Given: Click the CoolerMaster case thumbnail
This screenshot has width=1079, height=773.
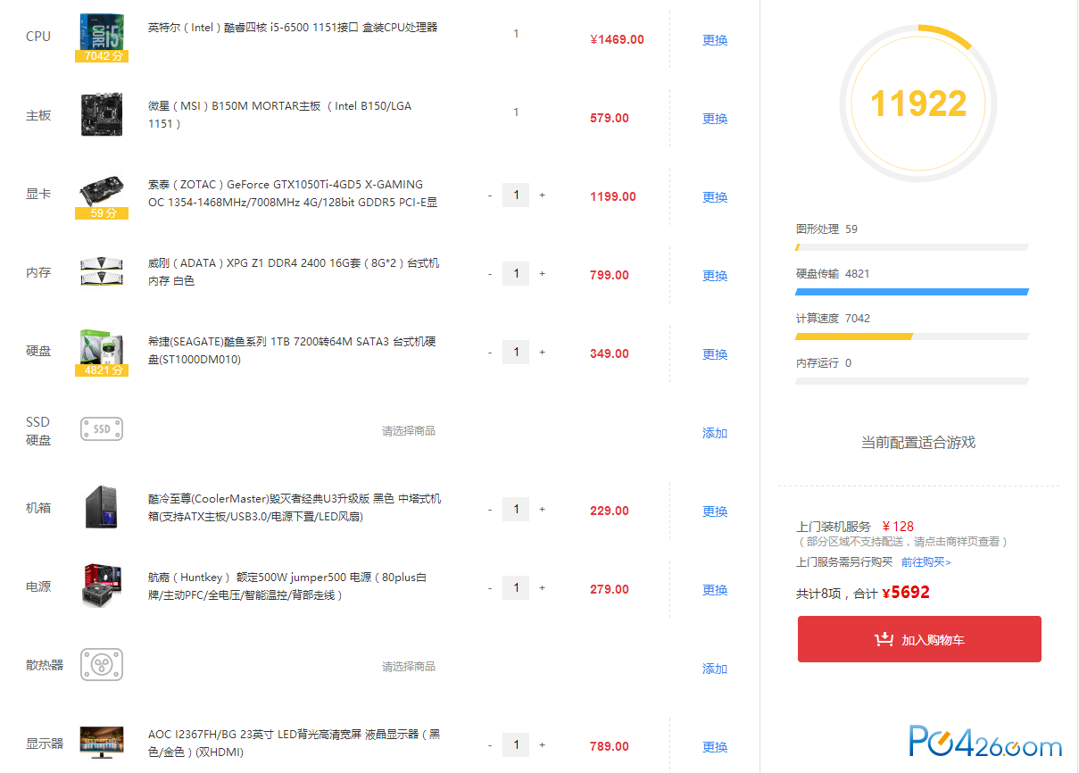Looking at the screenshot, I should pos(102,508).
